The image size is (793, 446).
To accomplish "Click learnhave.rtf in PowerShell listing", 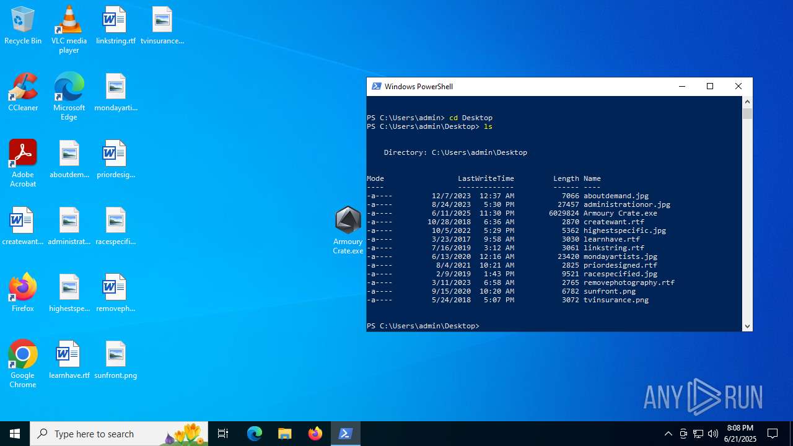I will [x=611, y=239].
